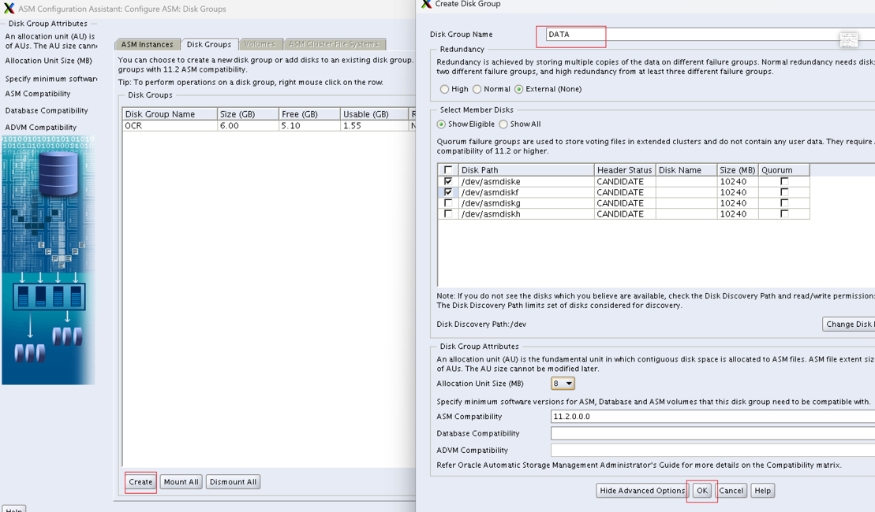
Task: Select Normal redundancy option
Action: [x=477, y=89]
